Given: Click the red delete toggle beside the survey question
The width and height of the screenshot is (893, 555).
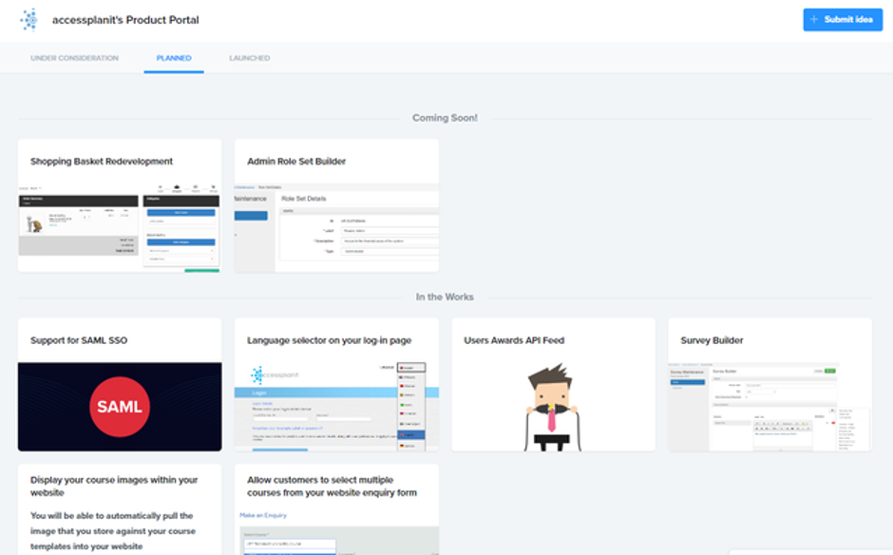Looking at the screenshot, I should (833, 423).
